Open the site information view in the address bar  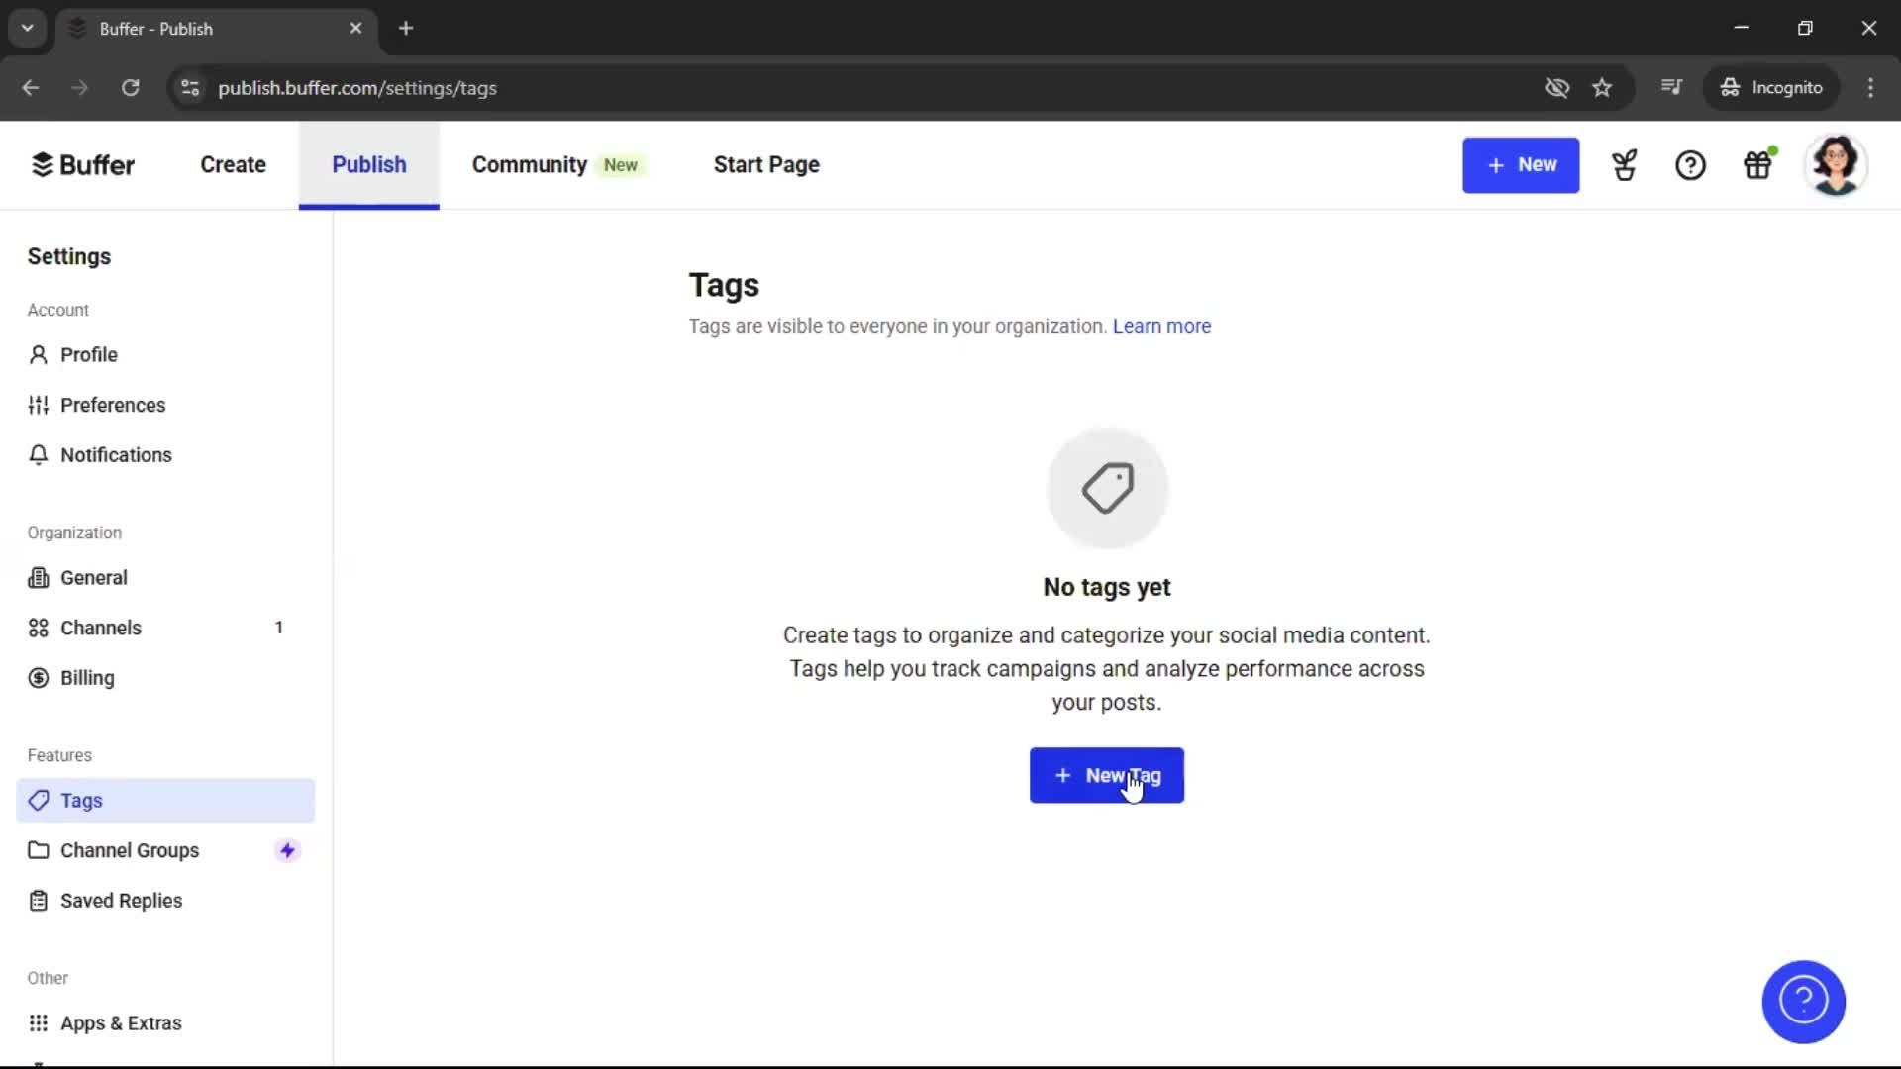pyautogui.click(x=189, y=88)
